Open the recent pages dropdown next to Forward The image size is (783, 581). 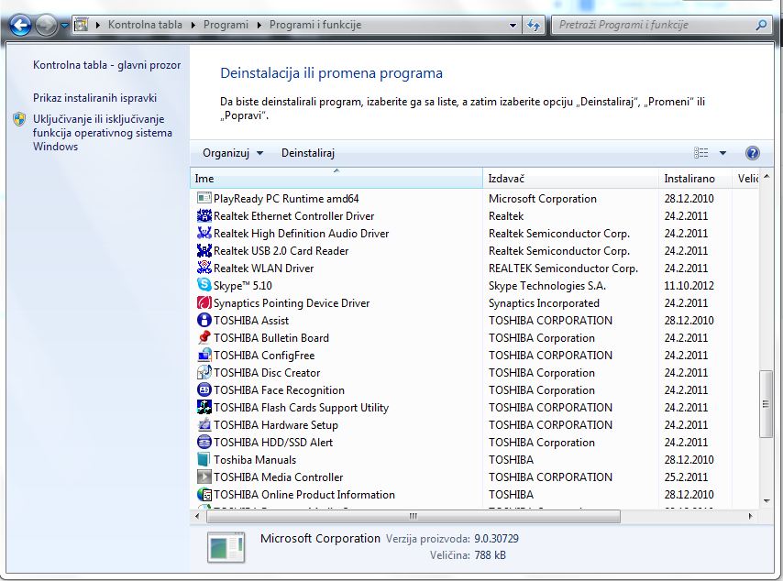(64, 25)
